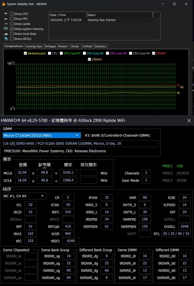This screenshot has height=286, width=194.
Task: Hide the DIMM4 temperature line
Action: [89, 59]
